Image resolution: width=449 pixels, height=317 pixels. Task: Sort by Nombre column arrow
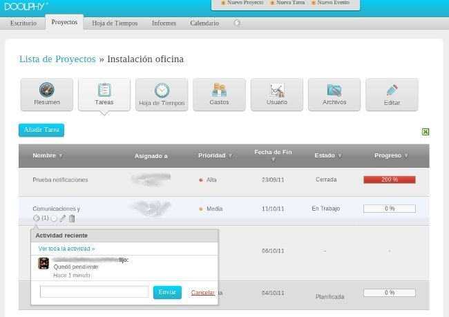[61, 156]
